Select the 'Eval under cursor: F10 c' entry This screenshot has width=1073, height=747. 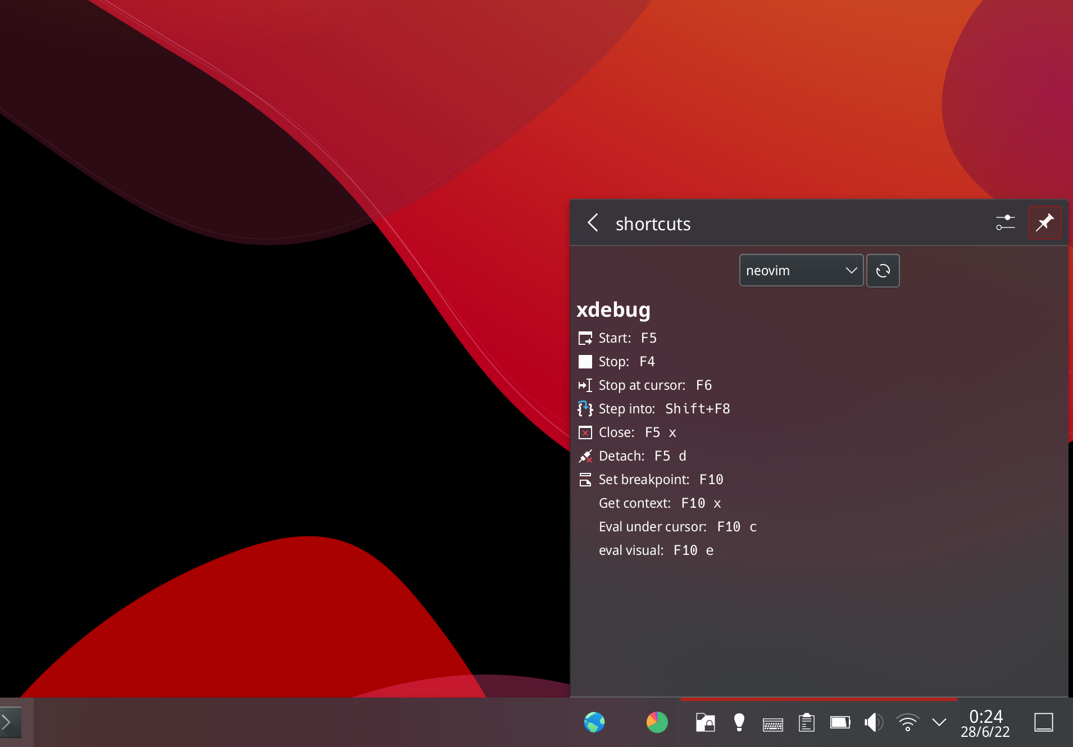(678, 527)
